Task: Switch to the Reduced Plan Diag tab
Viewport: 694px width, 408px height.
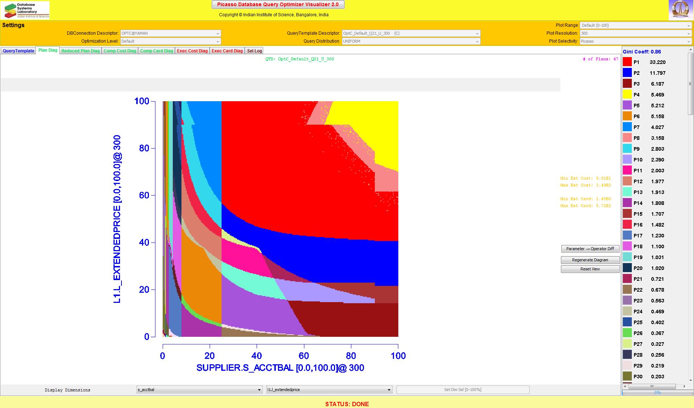Action: click(x=80, y=51)
